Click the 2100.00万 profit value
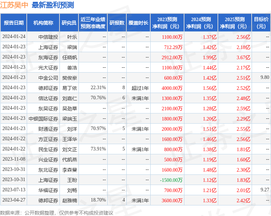Viewport: 271px width, 216px height. 172,108
